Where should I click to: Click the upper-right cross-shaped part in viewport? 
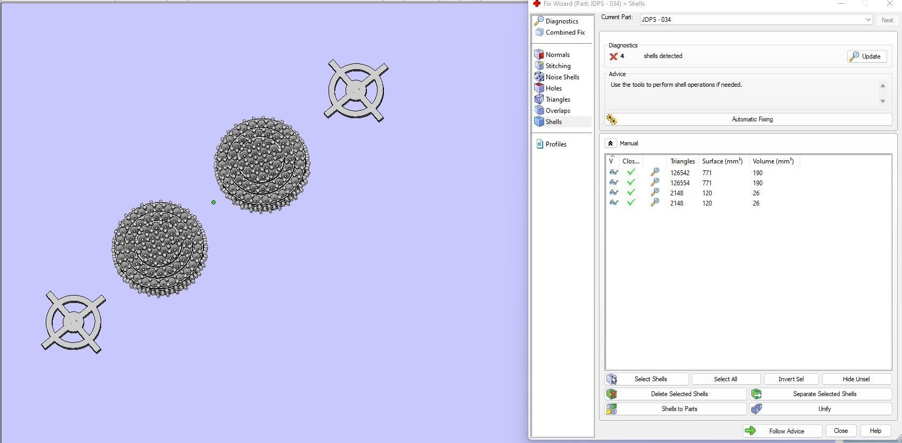point(356,91)
